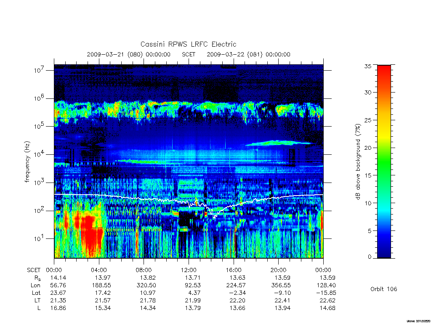Click the Lon value '56.76'
The image size is (431, 323).
pos(58,286)
